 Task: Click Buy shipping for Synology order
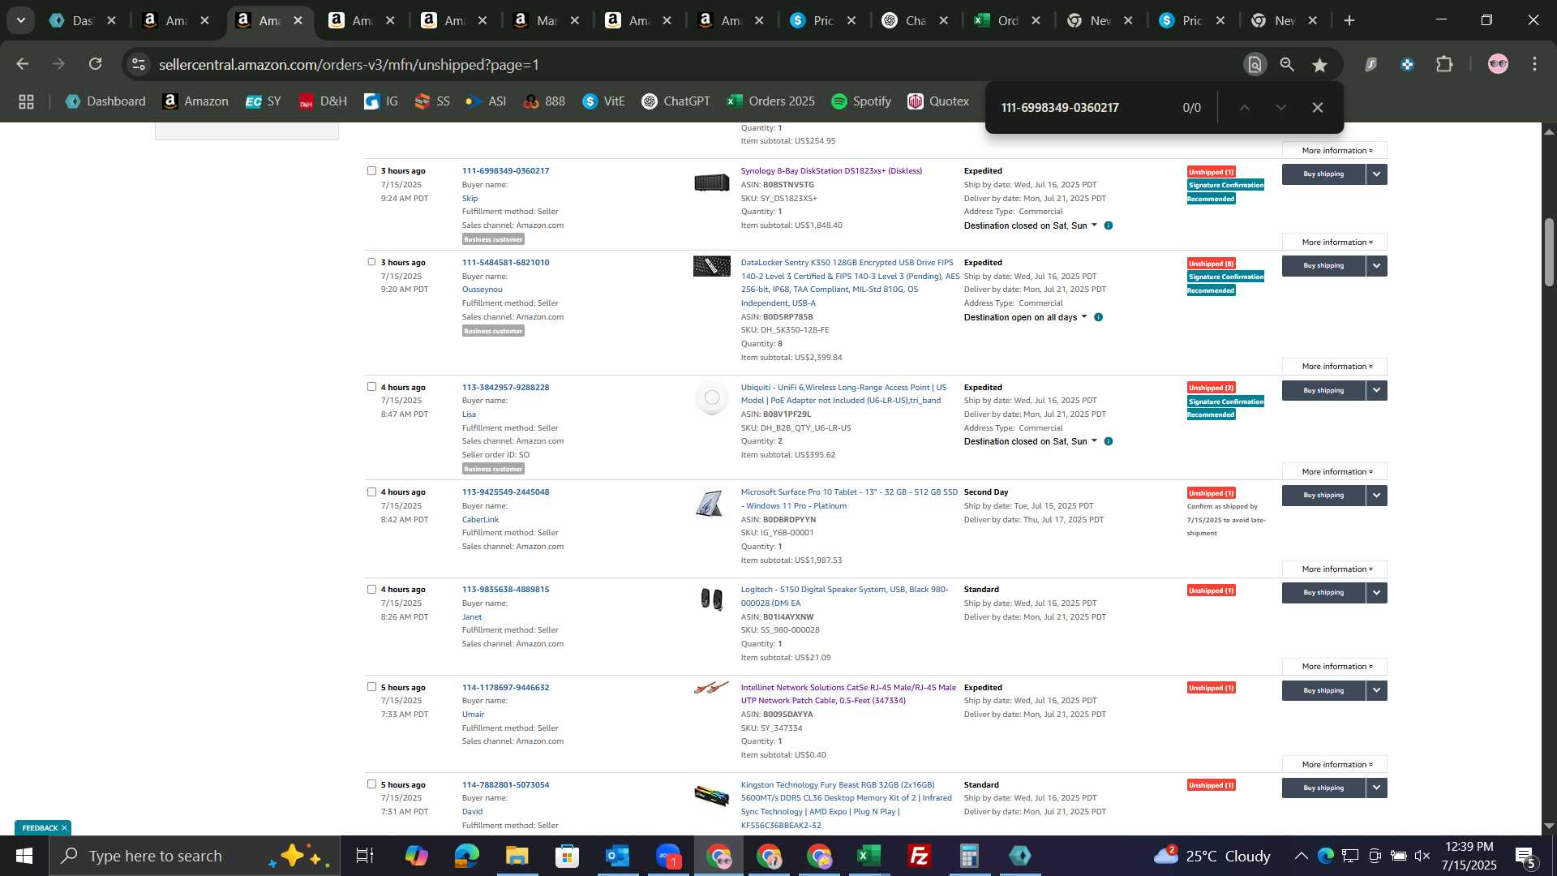tap(1323, 174)
